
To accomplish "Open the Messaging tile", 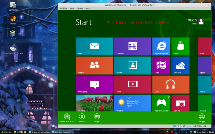I will (95, 84).
